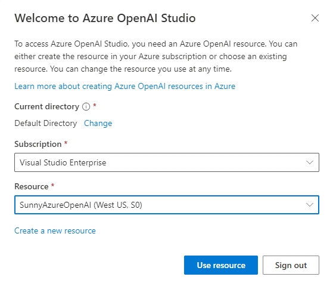333x286 pixels.
Task: Click the Welcome to Azure OpenAI Studio heading
Action: coord(105,18)
